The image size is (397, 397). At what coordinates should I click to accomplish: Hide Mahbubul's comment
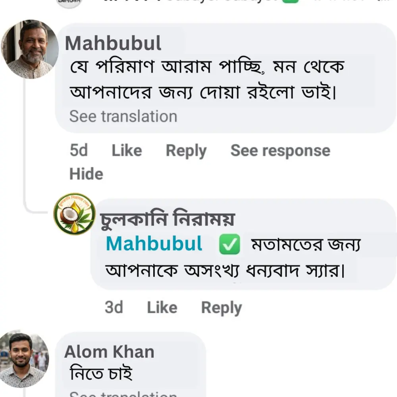coord(86,174)
